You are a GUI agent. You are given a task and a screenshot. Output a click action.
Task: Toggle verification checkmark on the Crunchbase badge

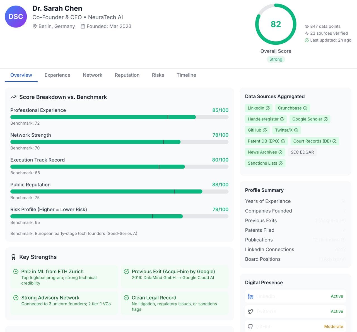[305, 108]
